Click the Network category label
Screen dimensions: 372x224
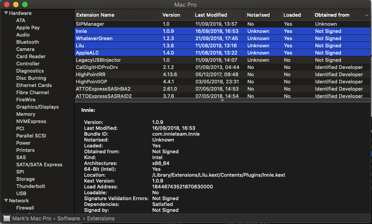[x=19, y=201]
